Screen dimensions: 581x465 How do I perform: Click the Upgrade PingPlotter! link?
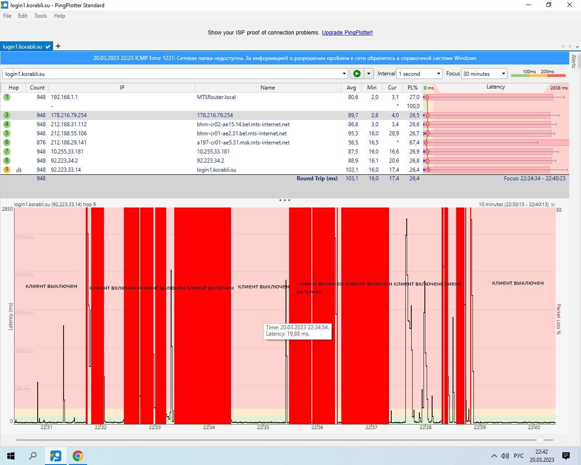click(x=347, y=33)
